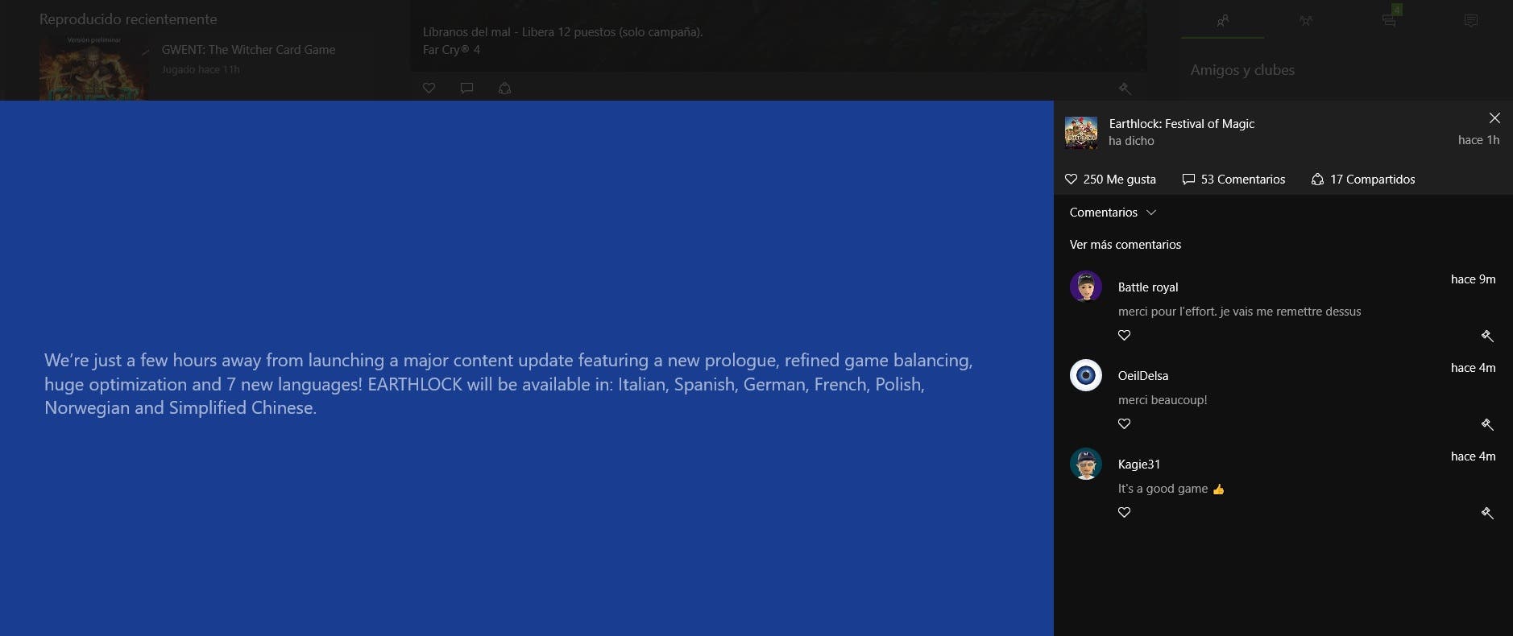1513x636 pixels.
Task: Share post via 17 Compartidos
Action: pos(1363,180)
